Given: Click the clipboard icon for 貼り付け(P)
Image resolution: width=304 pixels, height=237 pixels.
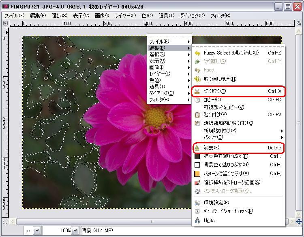Looking at the screenshot, I should coord(197,115).
